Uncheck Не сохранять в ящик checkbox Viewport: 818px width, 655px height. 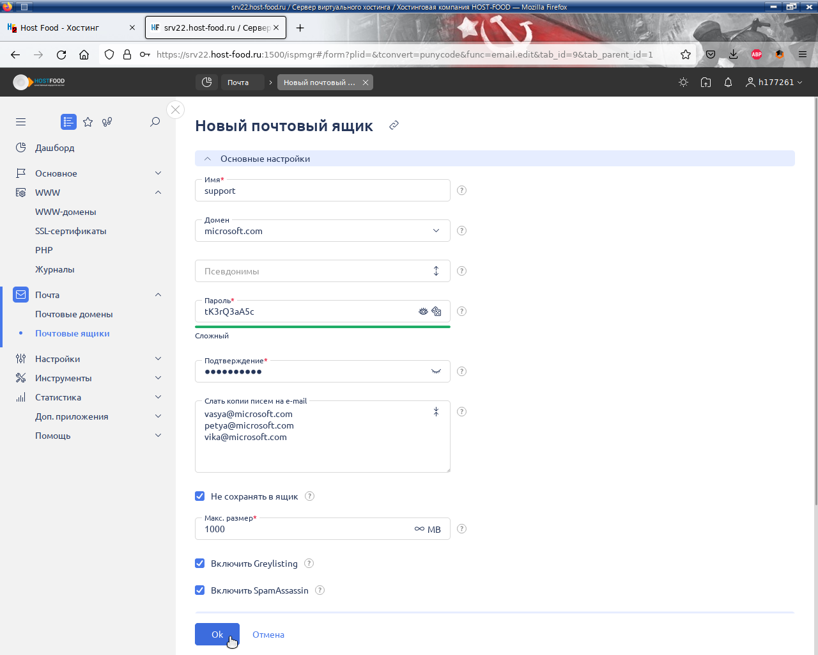click(200, 496)
